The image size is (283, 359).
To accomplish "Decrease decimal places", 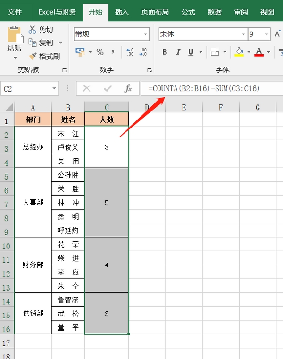I will 143,52.
